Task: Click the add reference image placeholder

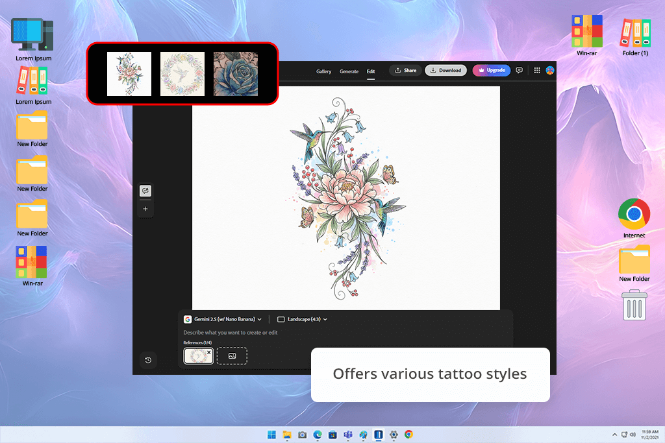Action: click(232, 356)
